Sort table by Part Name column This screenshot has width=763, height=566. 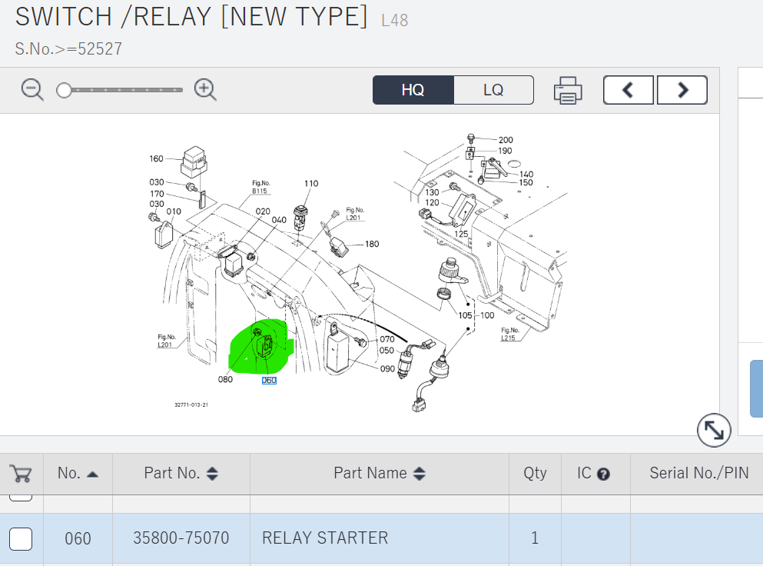click(x=379, y=473)
